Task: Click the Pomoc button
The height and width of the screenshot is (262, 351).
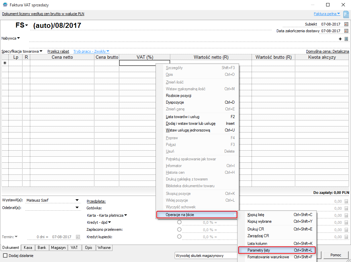Action: pyautogui.click(x=336, y=255)
